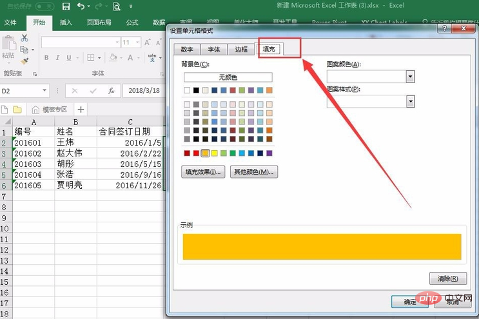The width and height of the screenshot is (479, 319).
Task: Select the 填充 tab in dialog
Action: tap(269, 49)
